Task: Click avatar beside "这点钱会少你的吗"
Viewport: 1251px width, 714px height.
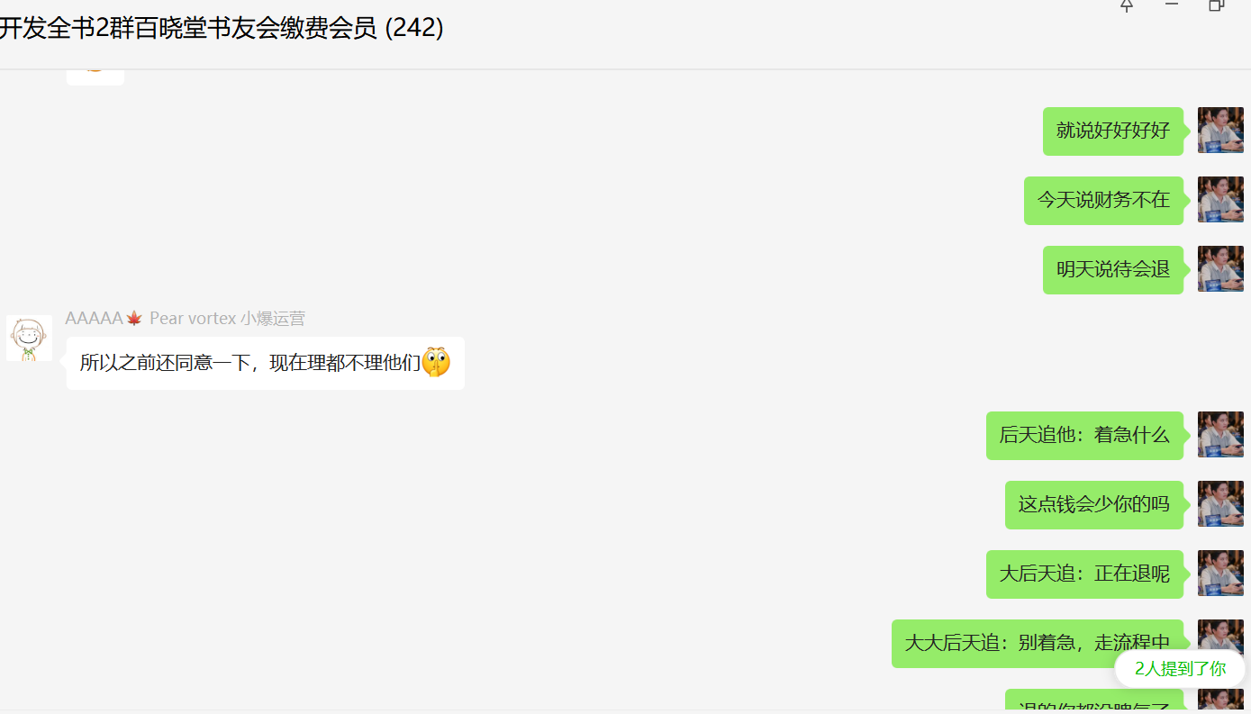Action: tap(1220, 504)
